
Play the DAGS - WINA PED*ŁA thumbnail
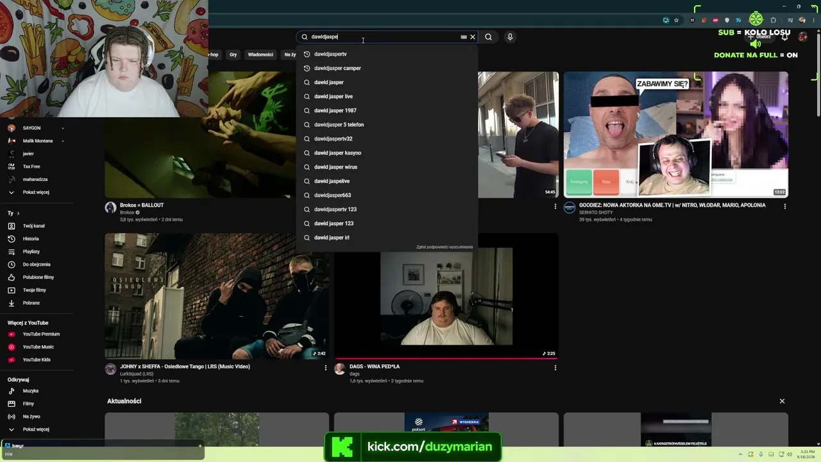tap(446, 296)
